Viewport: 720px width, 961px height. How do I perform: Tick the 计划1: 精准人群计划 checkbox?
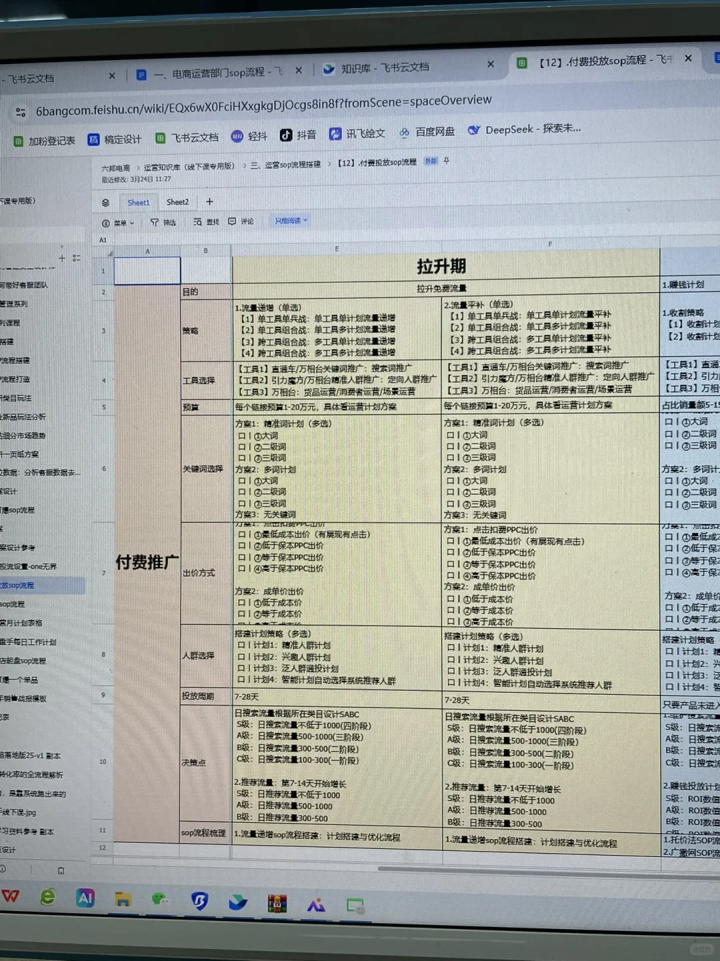pos(241,644)
